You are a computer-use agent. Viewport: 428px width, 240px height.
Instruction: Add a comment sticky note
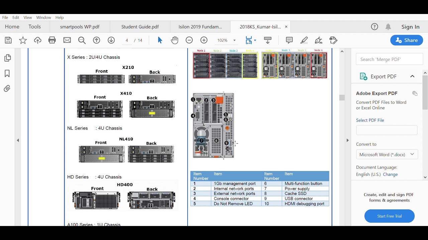pos(289,40)
